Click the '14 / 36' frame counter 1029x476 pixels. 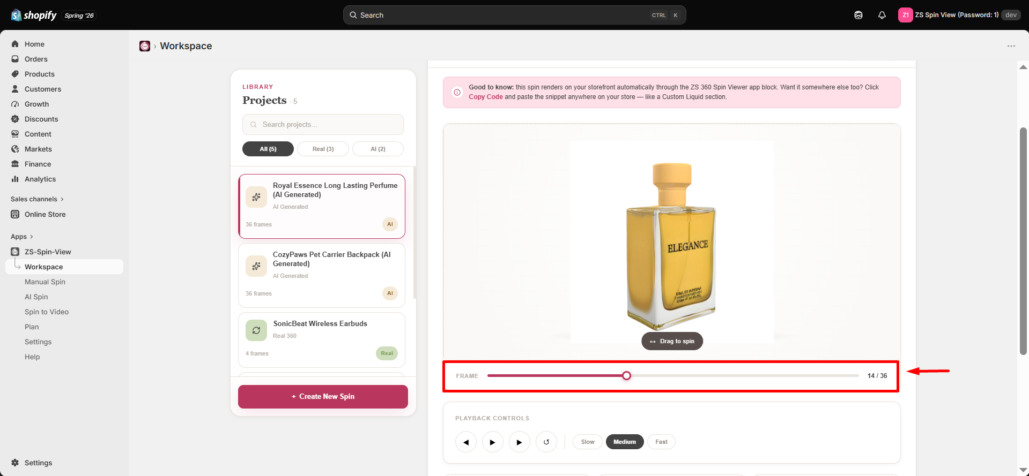[x=877, y=376]
